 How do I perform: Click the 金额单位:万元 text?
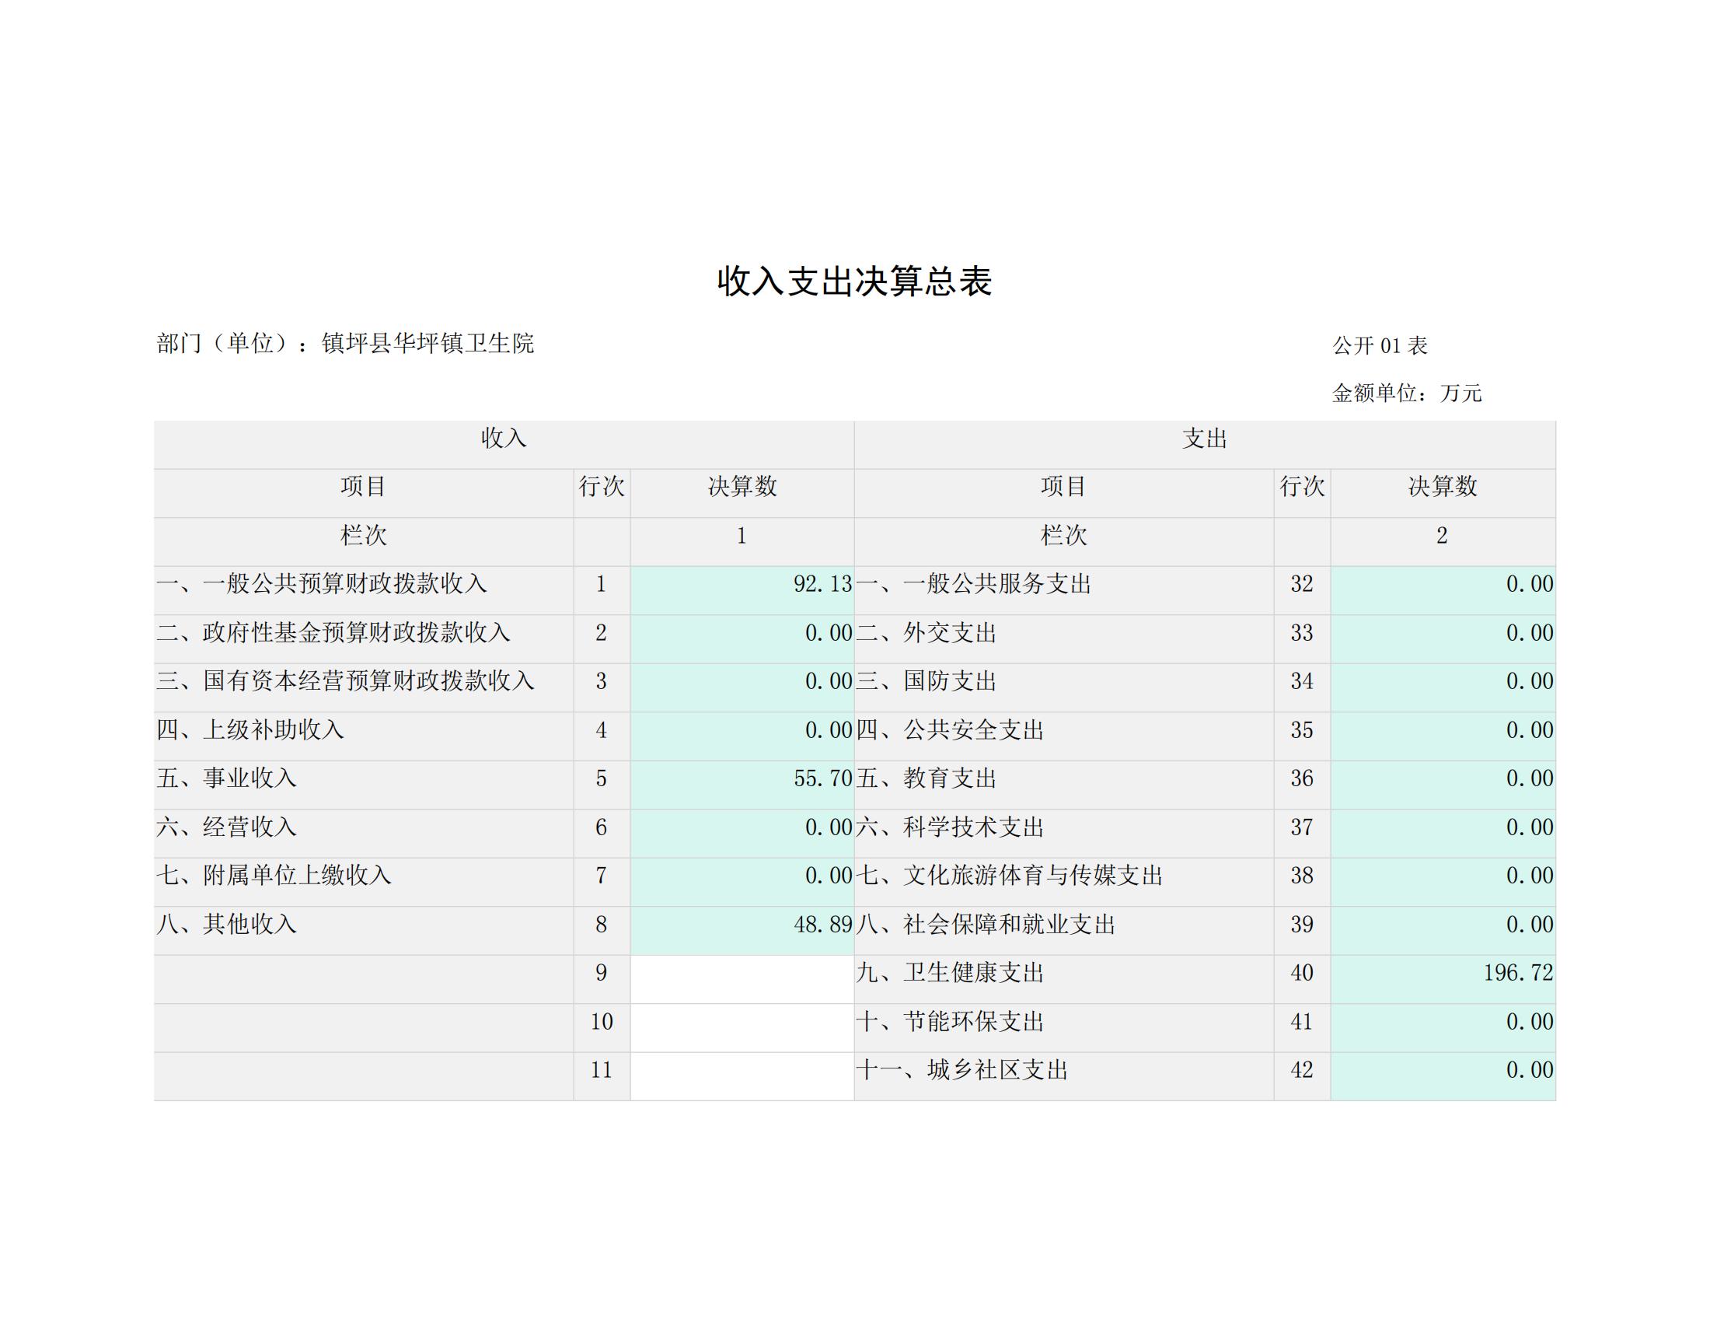[1407, 393]
